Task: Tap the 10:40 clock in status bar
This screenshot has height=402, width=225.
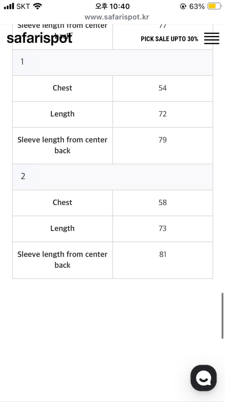Action: pyautogui.click(x=112, y=6)
